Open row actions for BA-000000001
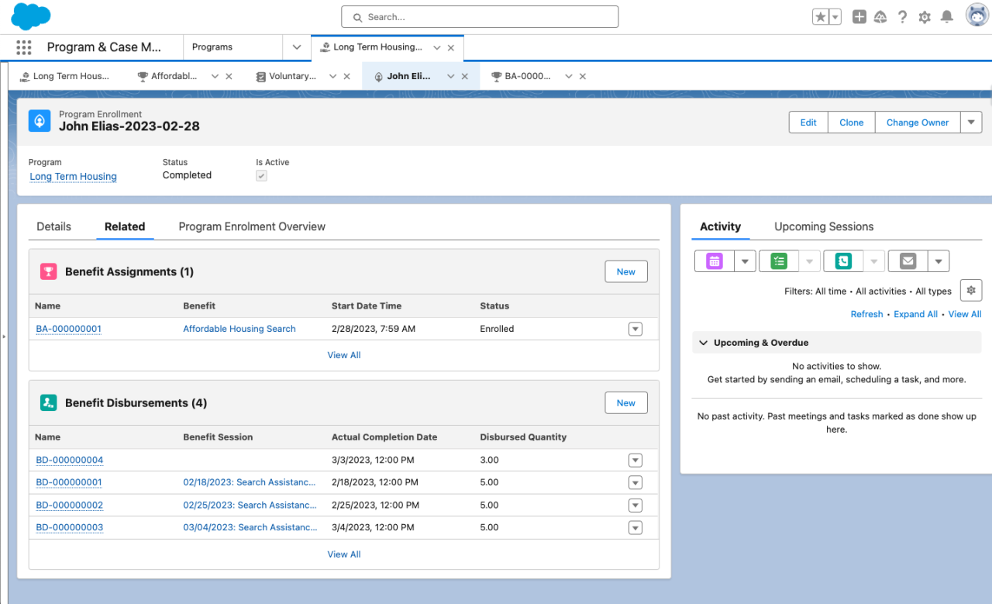992x604 pixels. (x=635, y=329)
